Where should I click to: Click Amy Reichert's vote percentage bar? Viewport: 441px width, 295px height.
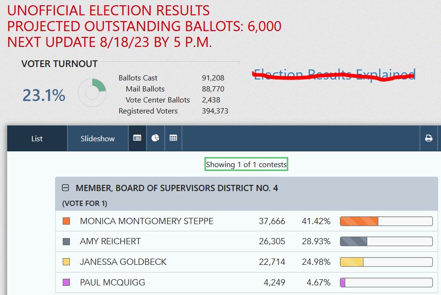click(386, 241)
